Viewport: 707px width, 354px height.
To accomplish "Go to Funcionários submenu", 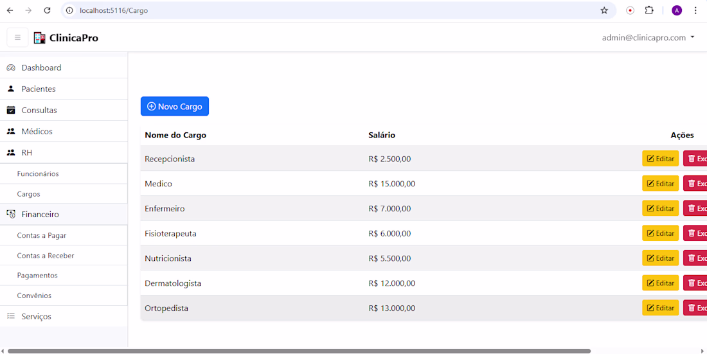I will [x=64, y=173].
